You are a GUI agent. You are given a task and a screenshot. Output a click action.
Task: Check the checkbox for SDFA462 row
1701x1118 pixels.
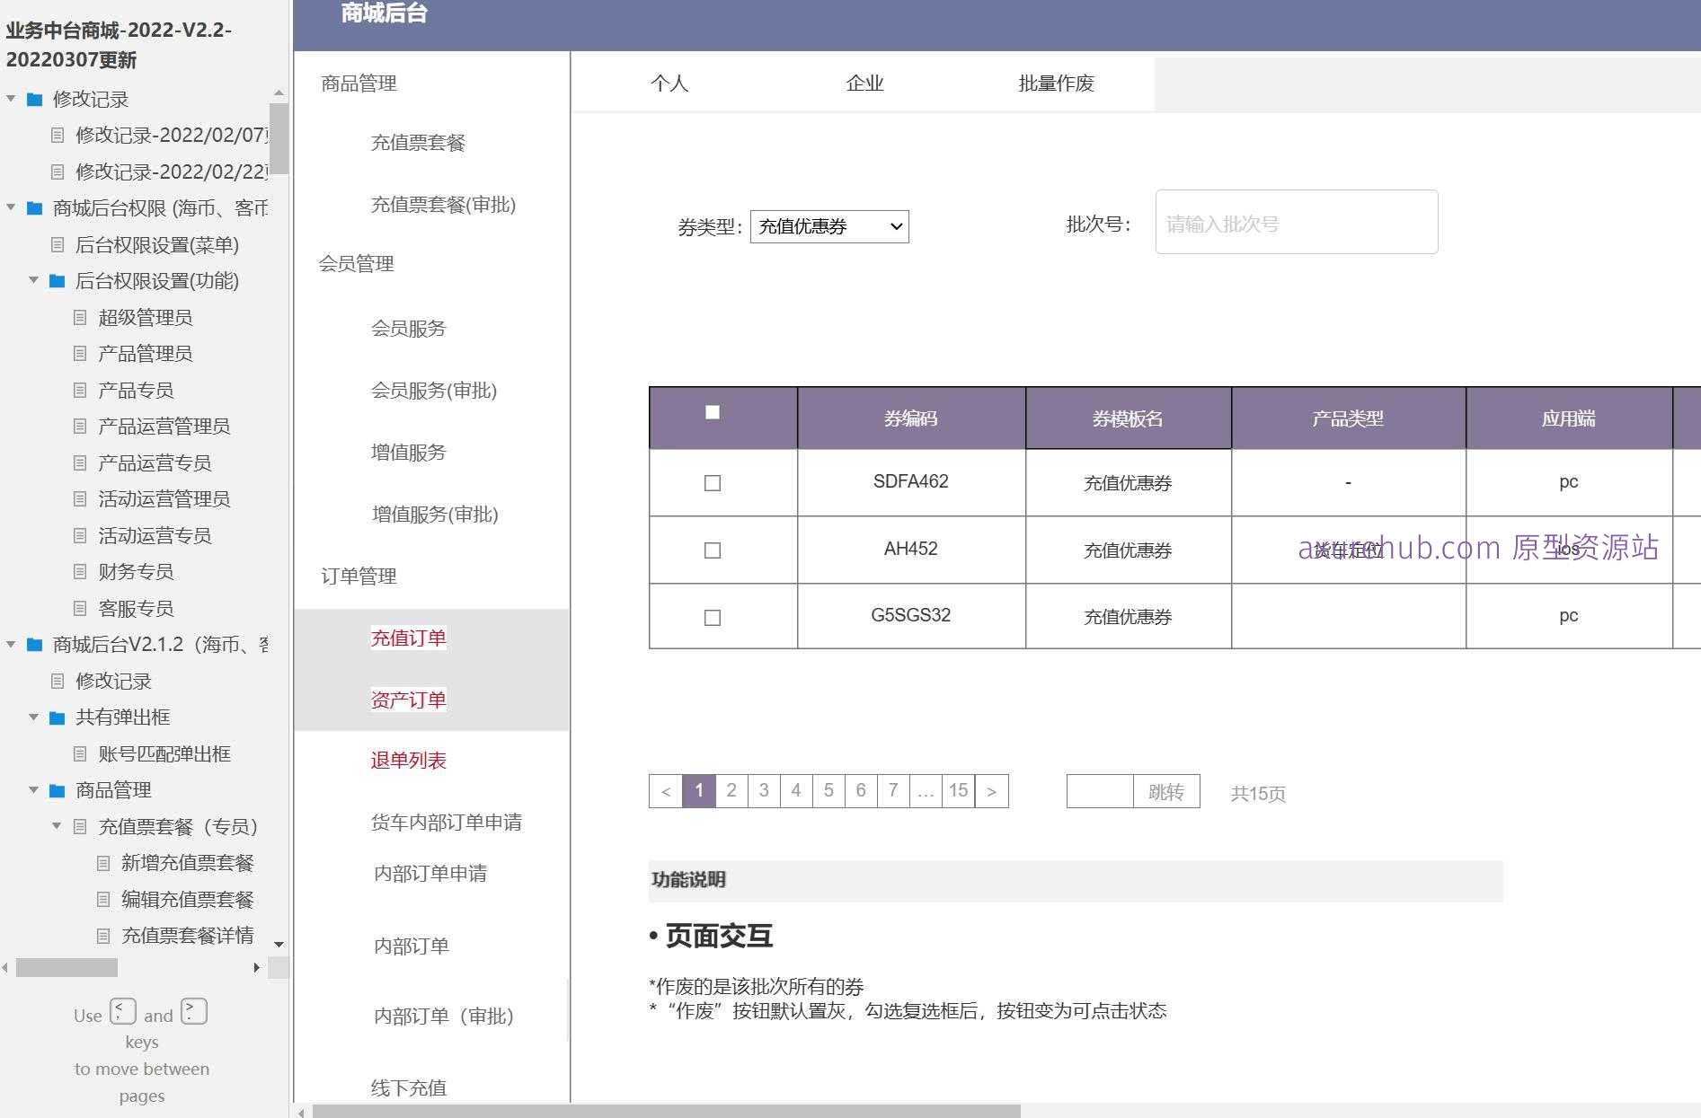[712, 482]
